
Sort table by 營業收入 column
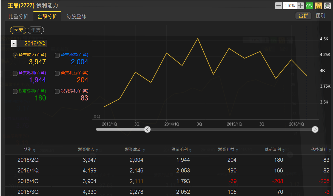(97, 150)
